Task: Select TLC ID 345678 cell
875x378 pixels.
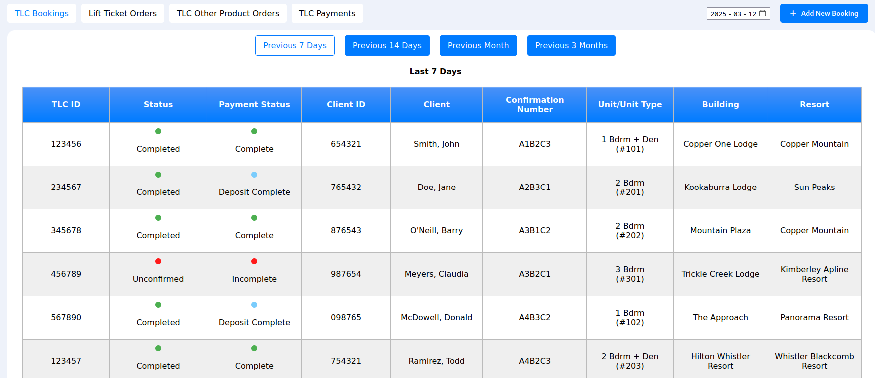Action: point(66,231)
